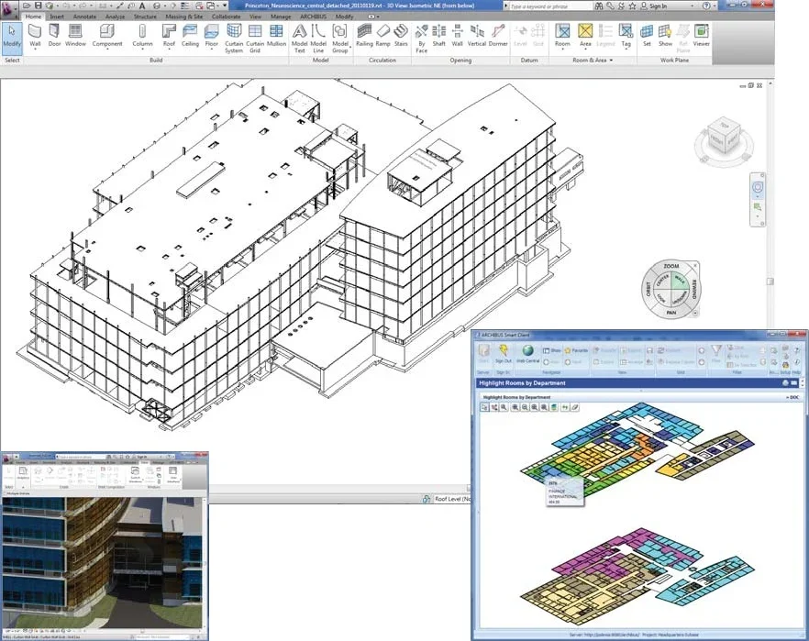Viewport: 809px width, 641px height.
Task: Select the Floor tool
Action: tap(212, 36)
